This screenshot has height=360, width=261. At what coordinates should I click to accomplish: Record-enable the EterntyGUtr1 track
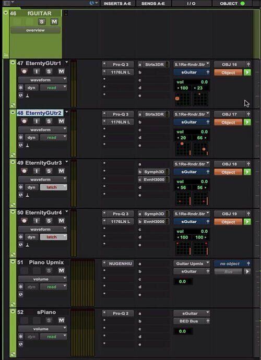pyautogui.click(x=24, y=71)
